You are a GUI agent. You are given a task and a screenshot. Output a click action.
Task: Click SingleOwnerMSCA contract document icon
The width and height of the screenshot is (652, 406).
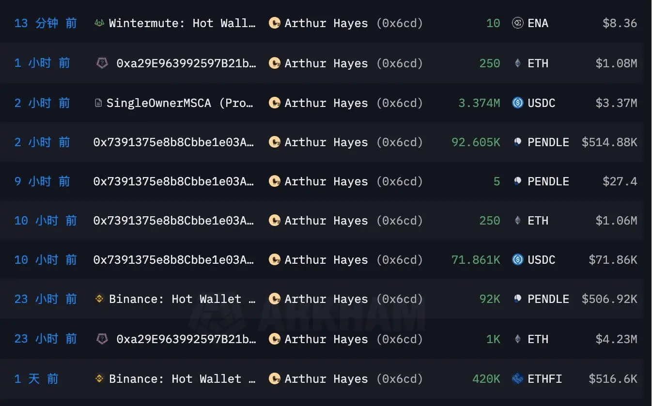[x=98, y=103]
